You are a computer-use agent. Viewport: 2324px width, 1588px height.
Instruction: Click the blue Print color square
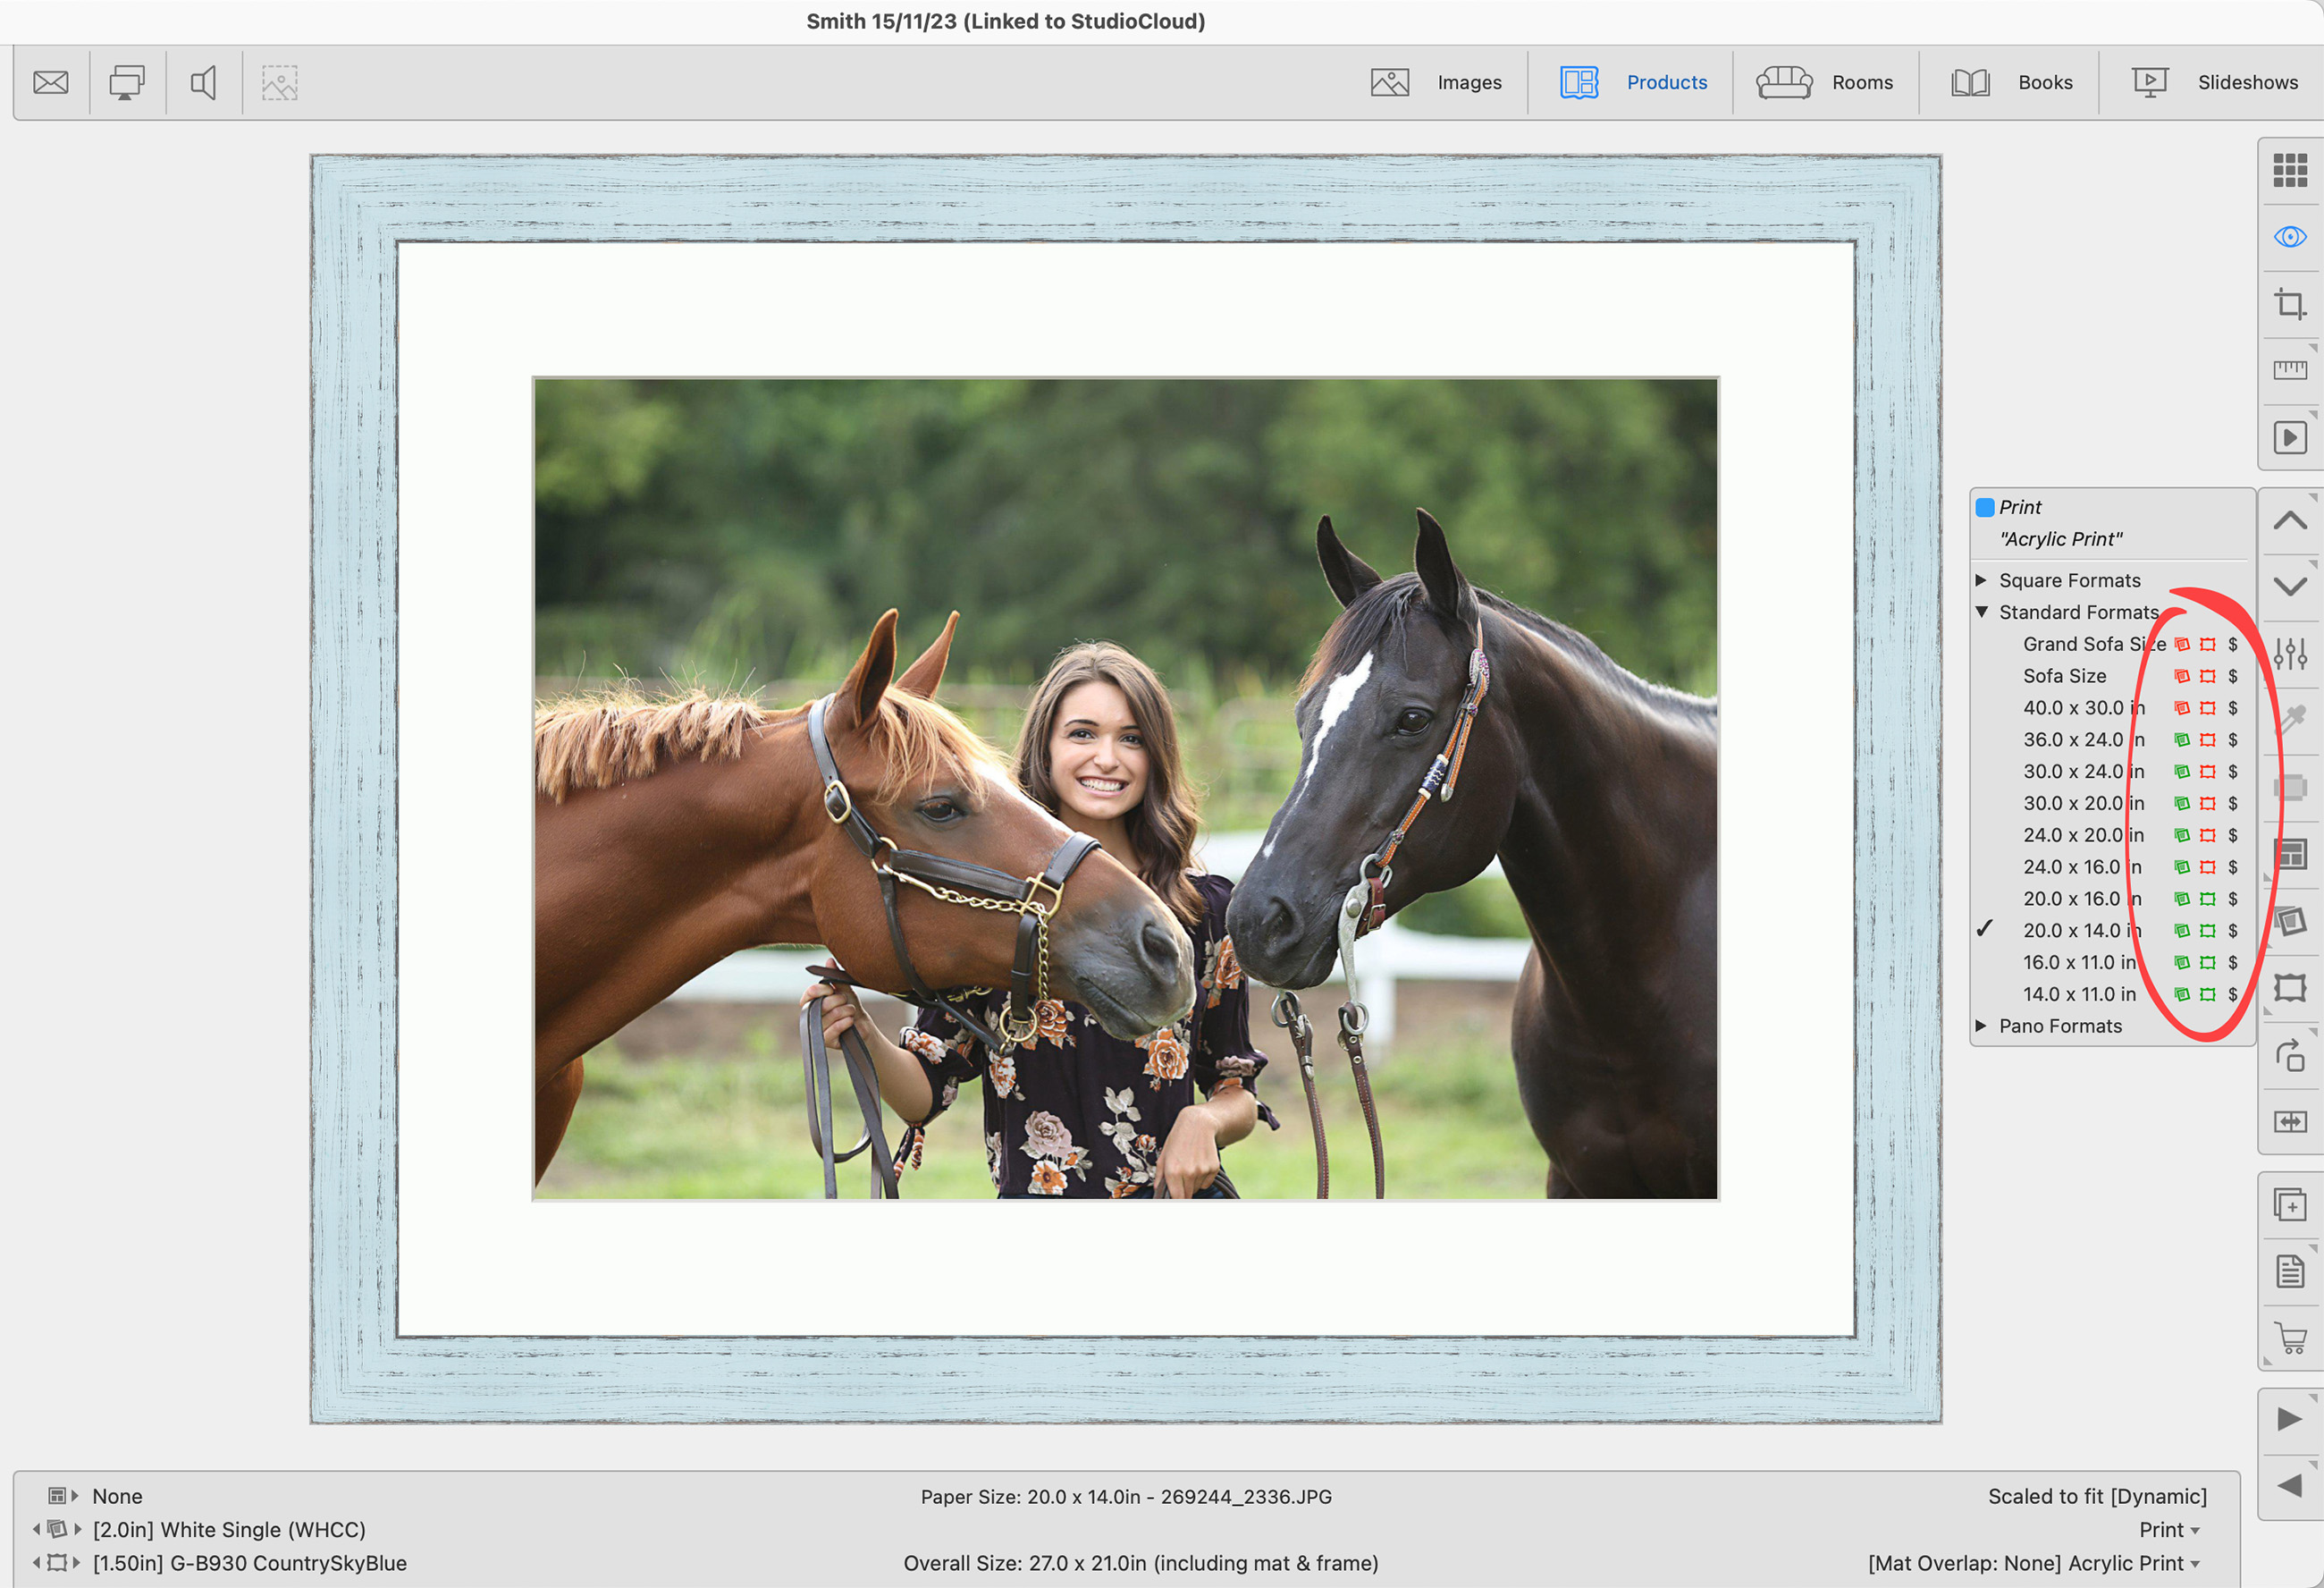(1985, 507)
